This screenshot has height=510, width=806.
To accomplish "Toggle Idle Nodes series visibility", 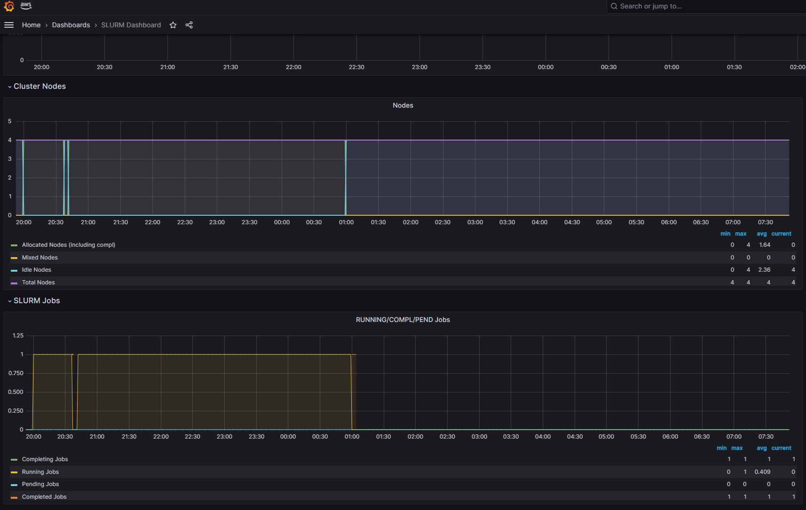I will (36, 270).
